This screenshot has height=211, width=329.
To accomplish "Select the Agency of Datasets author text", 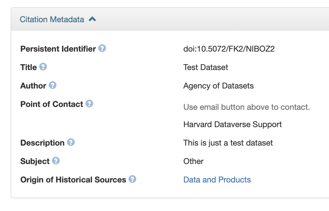I will coord(218,86).
